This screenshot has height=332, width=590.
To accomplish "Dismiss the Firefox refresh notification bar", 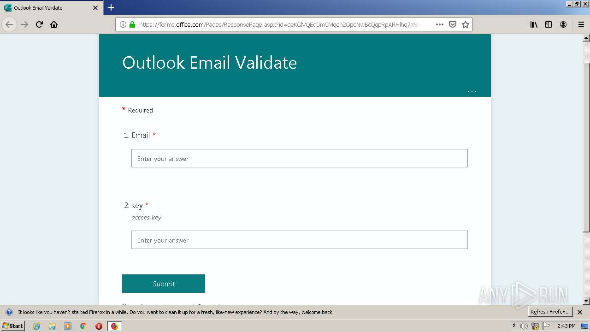I will [x=580, y=312].
